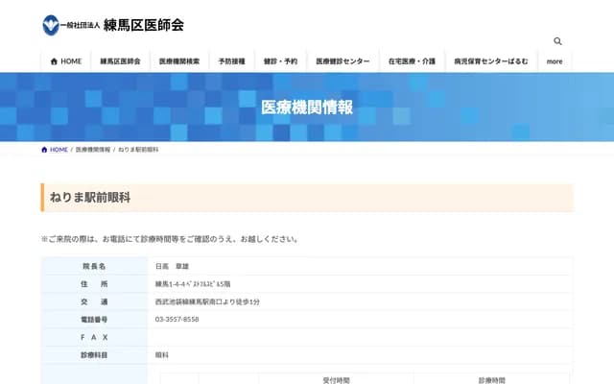Image resolution: width=614 pixels, height=384 pixels.
Task: Expand the more menu
Action: (555, 60)
